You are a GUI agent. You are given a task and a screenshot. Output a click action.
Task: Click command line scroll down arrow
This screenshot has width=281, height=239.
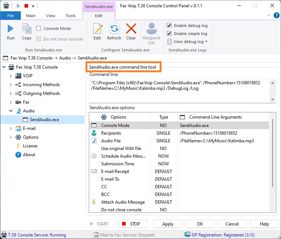pos(273,100)
